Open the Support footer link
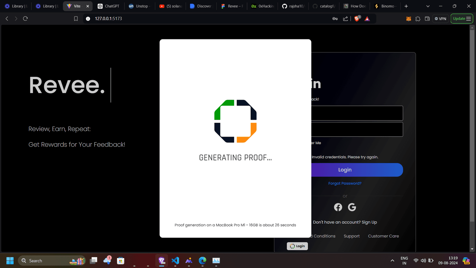This screenshot has width=476, height=268. click(x=351, y=236)
